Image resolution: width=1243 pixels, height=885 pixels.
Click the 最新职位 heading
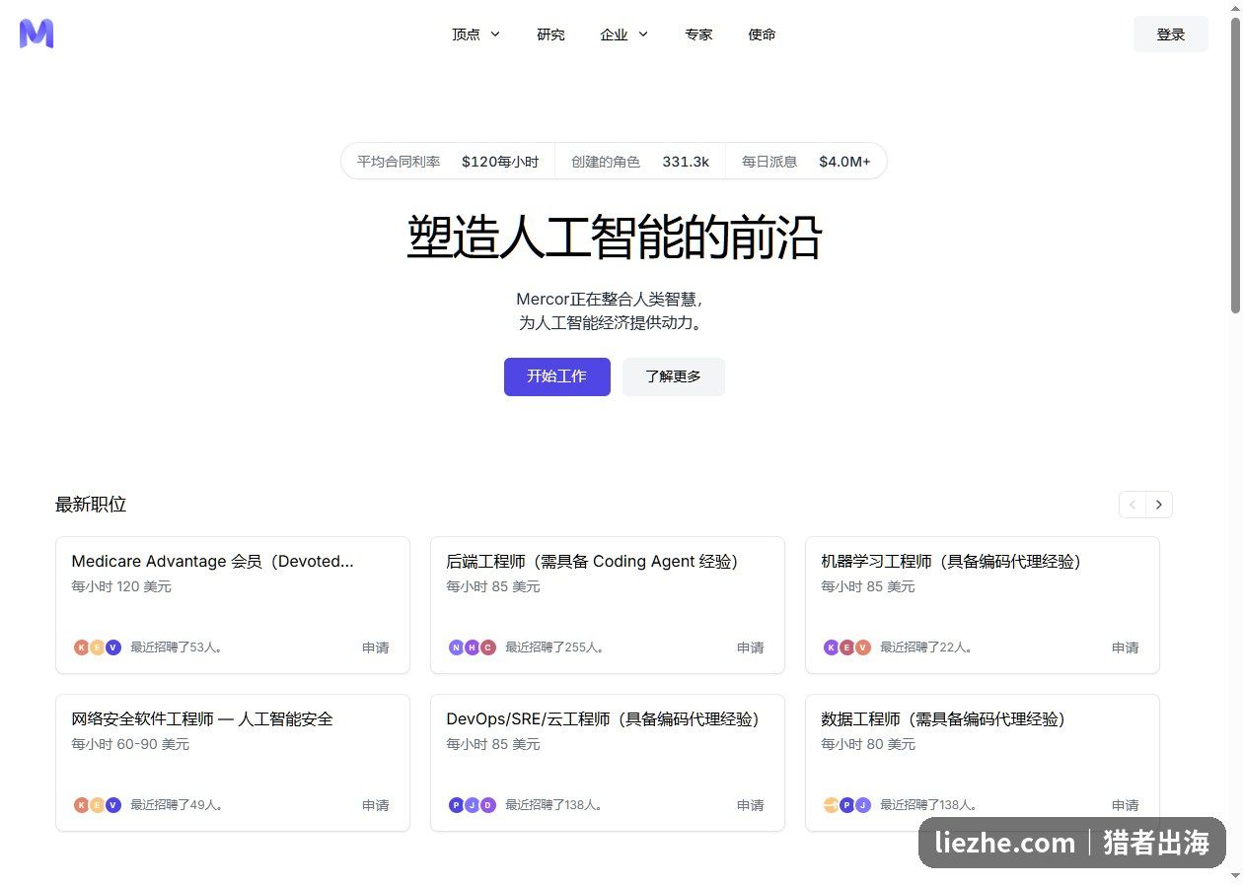pos(91,505)
